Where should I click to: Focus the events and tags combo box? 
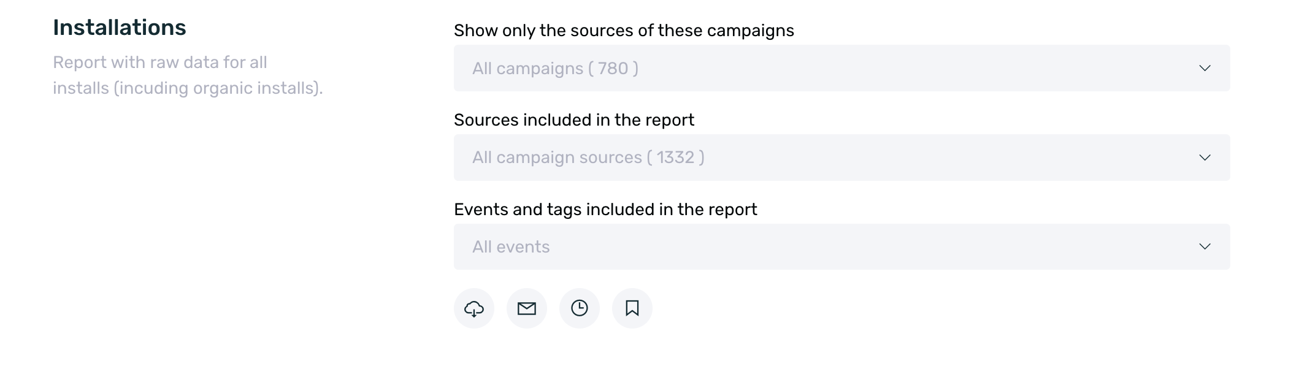[x=841, y=246]
